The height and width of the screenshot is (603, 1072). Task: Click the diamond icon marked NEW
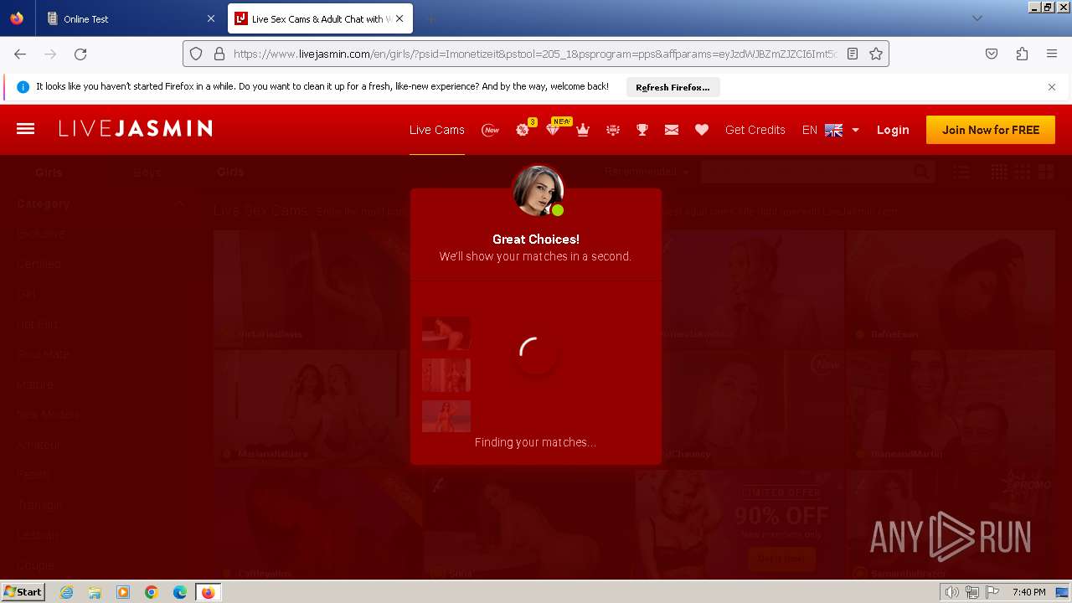[x=553, y=129]
